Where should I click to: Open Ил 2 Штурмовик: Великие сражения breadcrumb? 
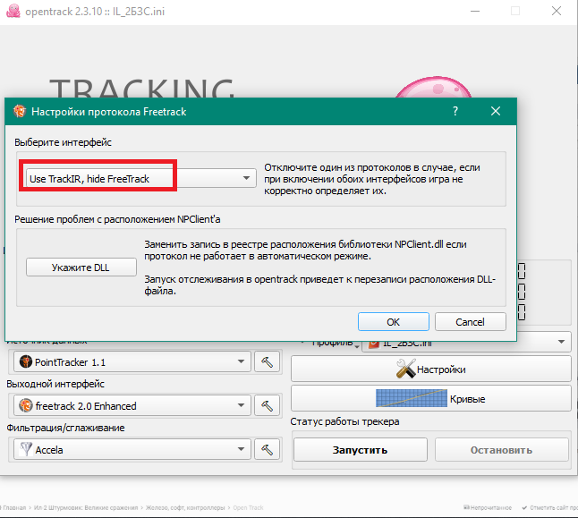coord(86,507)
